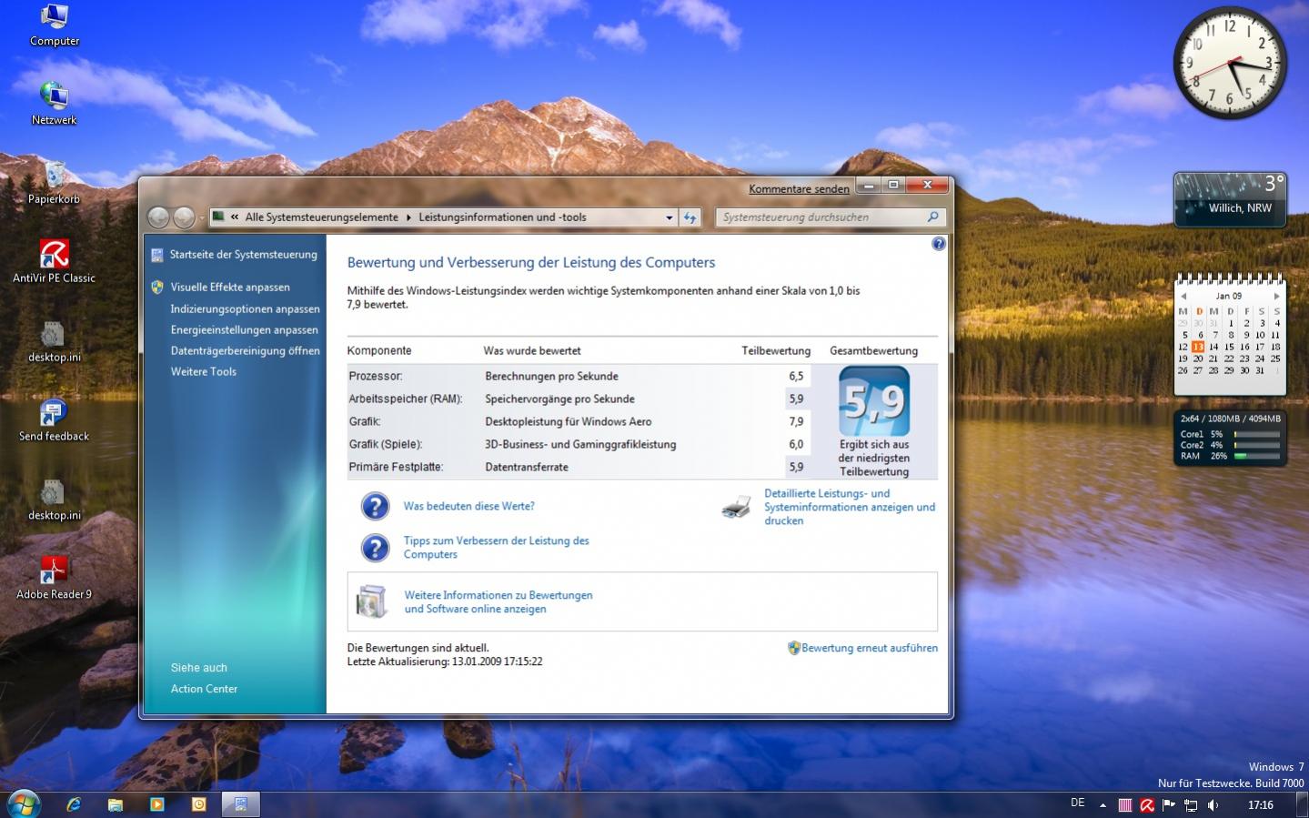Click the 5,9 Gesamtbewertung badge
The width and height of the screenshot is (1309, 818).
coord(874,401)
